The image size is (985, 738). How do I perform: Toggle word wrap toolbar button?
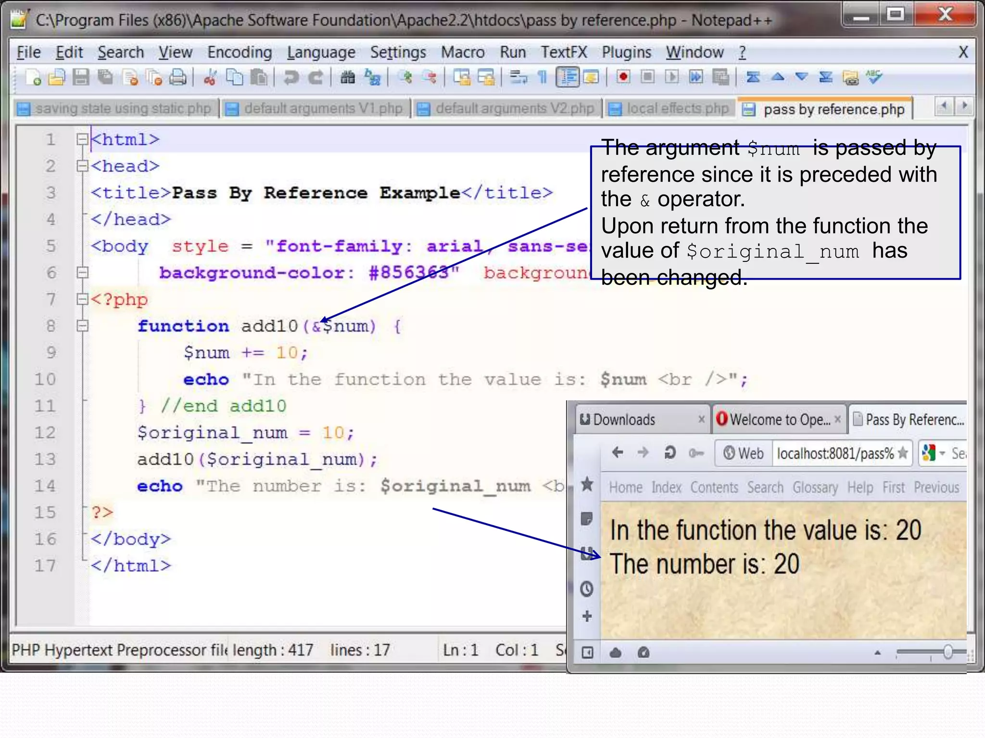[x=518, y=78]
